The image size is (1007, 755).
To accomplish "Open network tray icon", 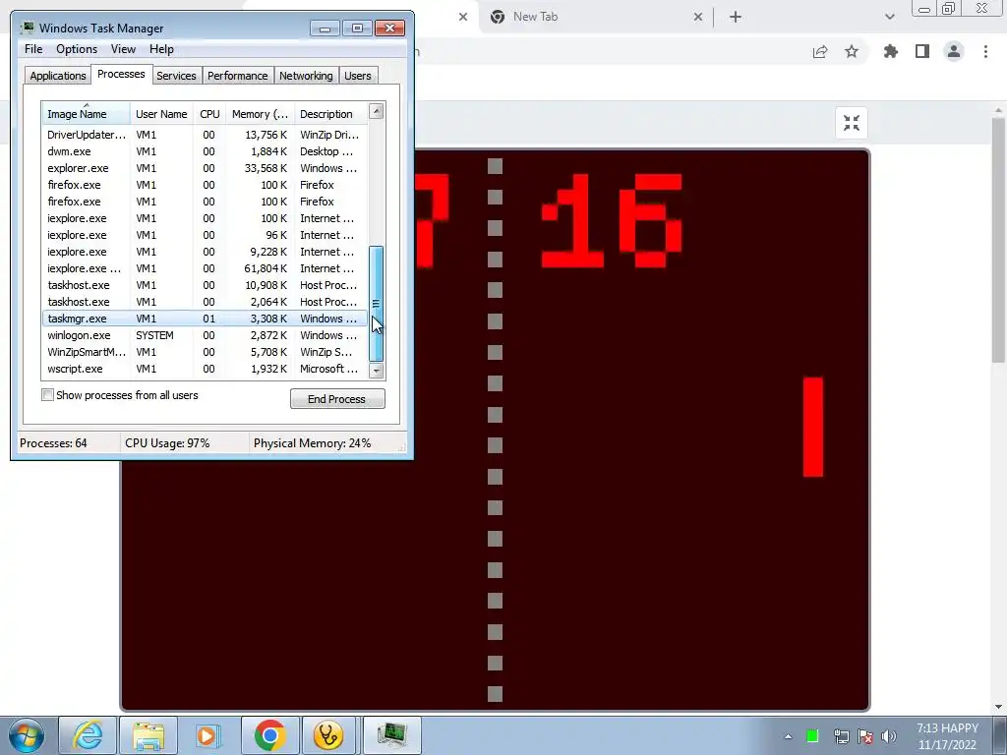I will (x=841, y=736).
